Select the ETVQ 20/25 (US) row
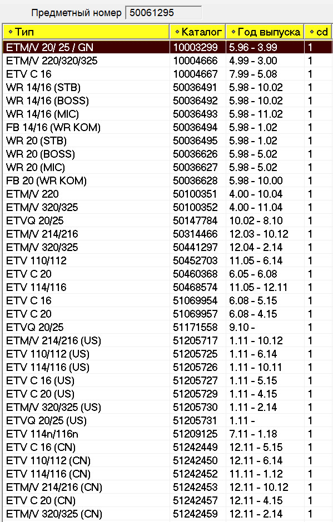Viewport: 333px width, 522px height. [168, 420]
